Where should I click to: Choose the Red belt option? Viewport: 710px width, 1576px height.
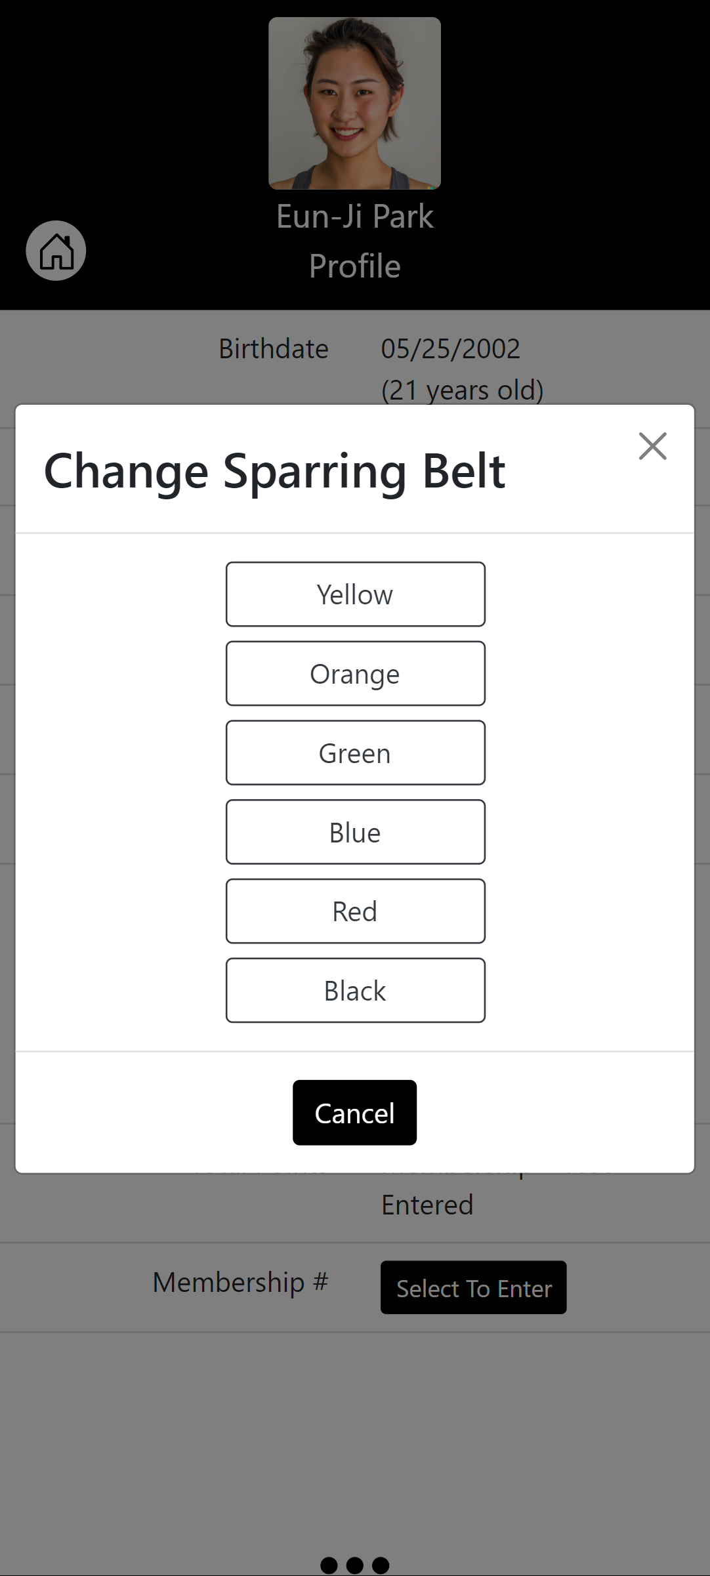point(355,911)
